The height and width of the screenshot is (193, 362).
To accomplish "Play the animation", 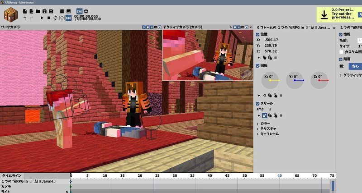I will [42, 18].
